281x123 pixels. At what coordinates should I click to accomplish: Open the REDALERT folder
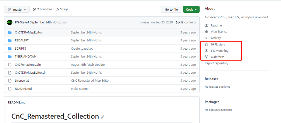point(22,40)
